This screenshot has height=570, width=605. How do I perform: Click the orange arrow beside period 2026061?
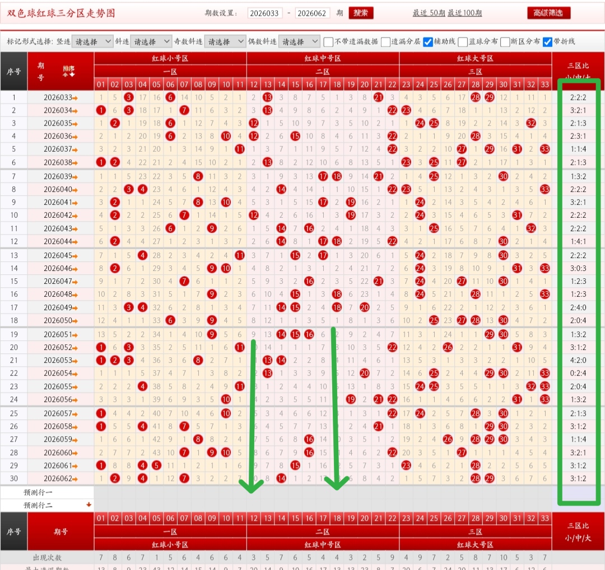pos(75,466)
